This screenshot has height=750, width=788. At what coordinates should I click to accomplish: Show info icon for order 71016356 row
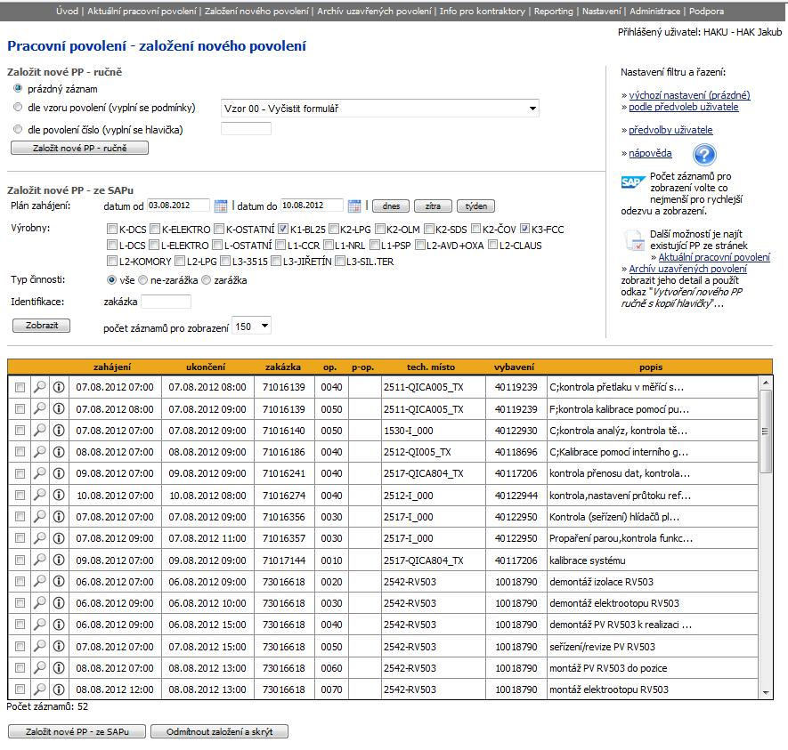click(x=59, y=517)
